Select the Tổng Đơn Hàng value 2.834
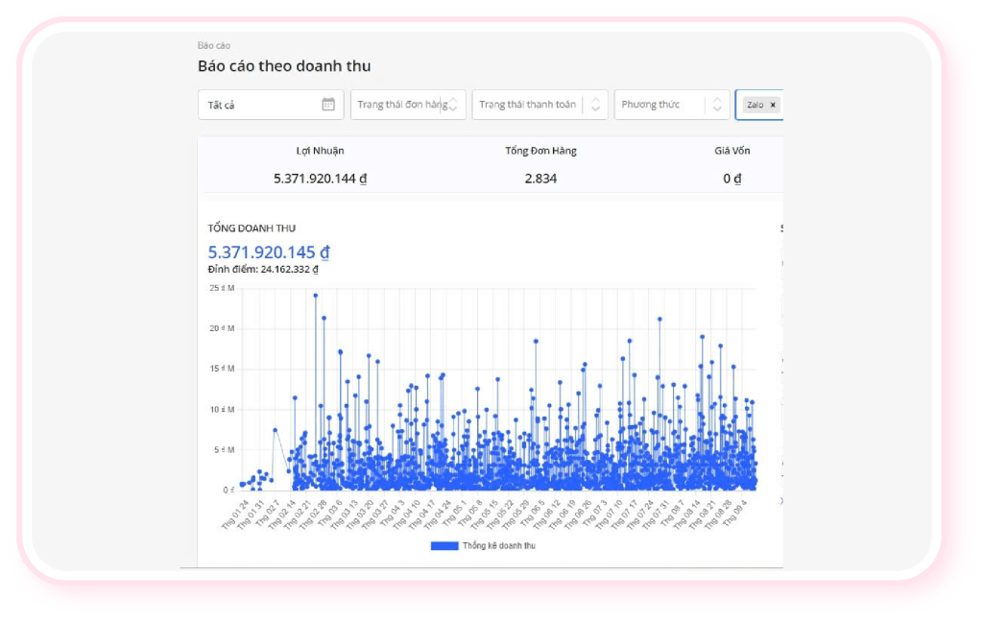Image resolution: width=983 pixels, height=622 pixels. (540, 179)
